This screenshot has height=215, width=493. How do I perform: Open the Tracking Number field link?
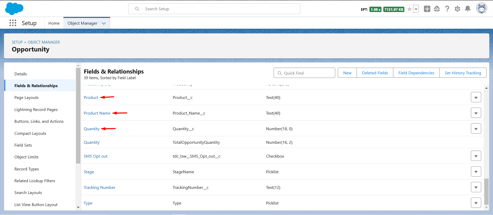click(x=99, y=188)
